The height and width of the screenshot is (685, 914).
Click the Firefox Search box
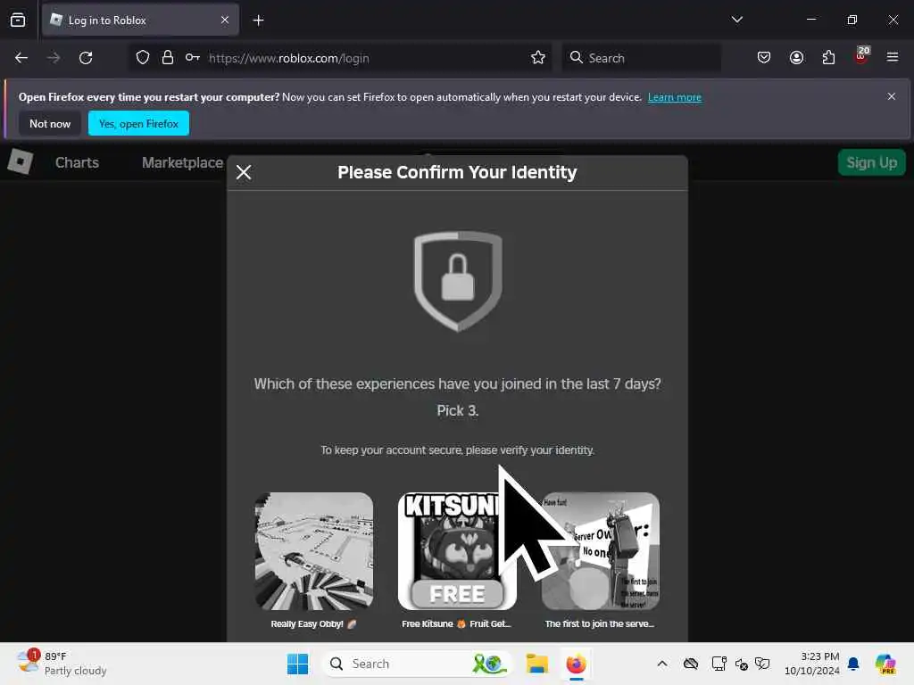tap(641, 58)
